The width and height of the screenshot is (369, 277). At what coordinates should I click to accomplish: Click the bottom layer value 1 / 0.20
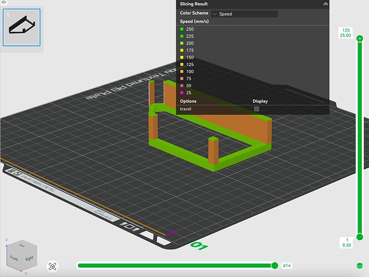coord(347,243)
